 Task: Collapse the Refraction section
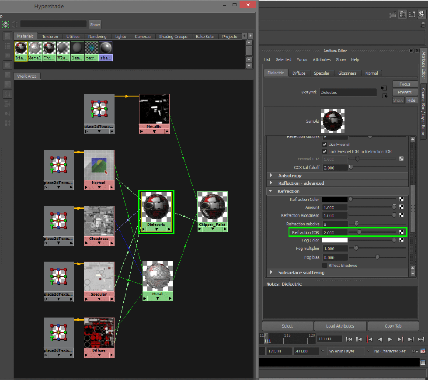pyautogui.click(x=271, y=191)
